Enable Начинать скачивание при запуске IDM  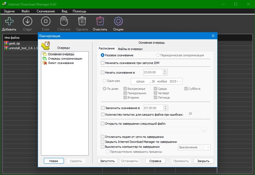tap(102, 63)
